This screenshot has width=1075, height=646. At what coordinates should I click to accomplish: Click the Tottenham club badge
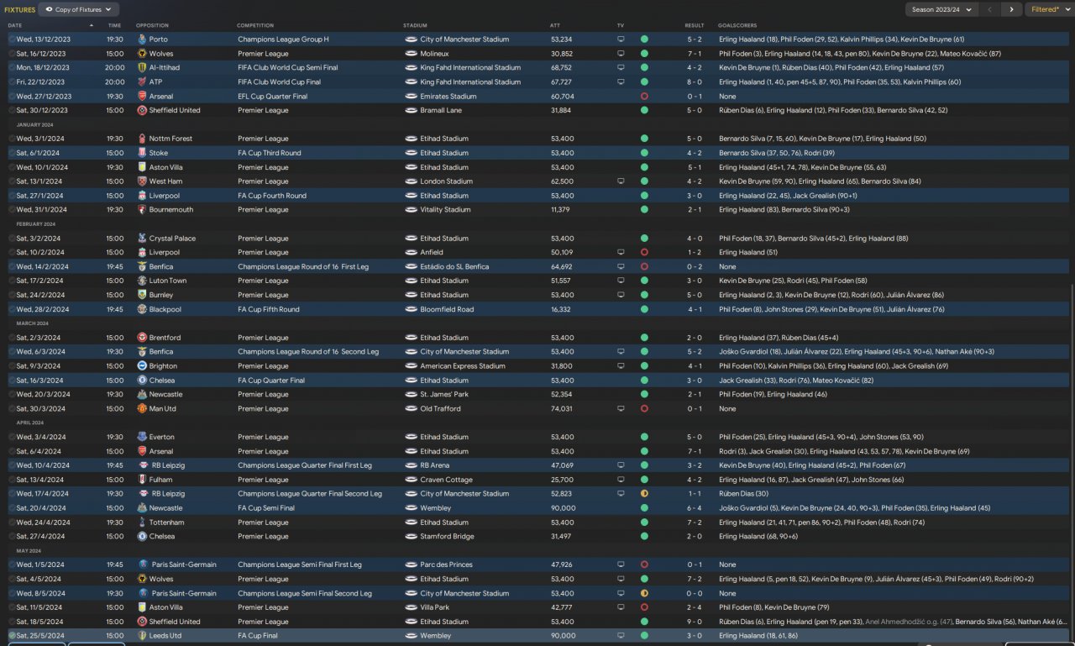[x=142, y=523]
